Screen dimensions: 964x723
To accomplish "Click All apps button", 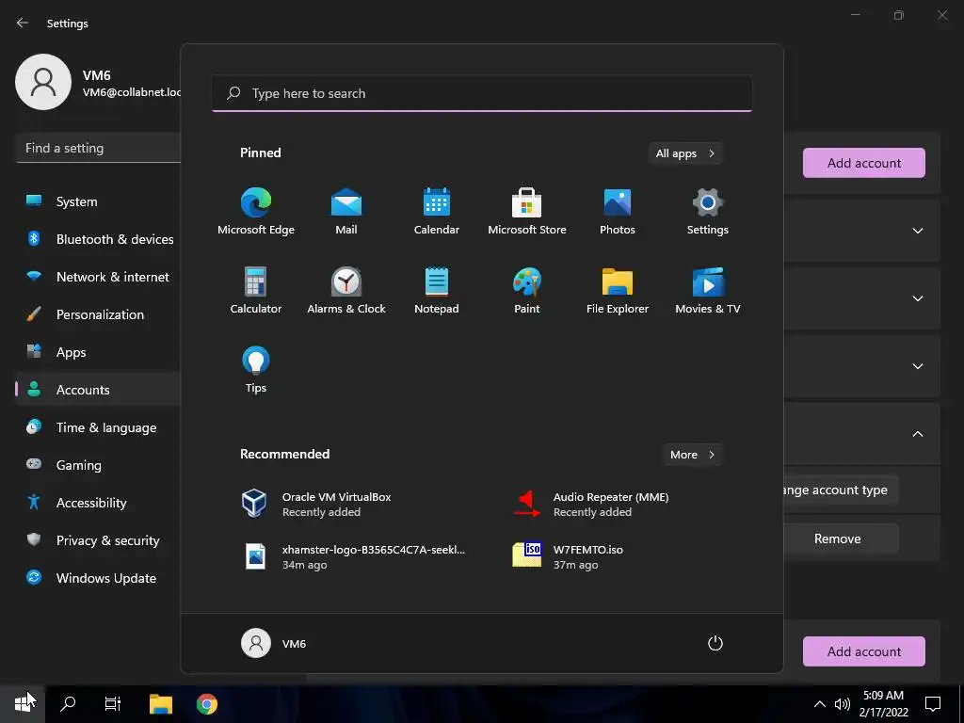I will 685,153.
